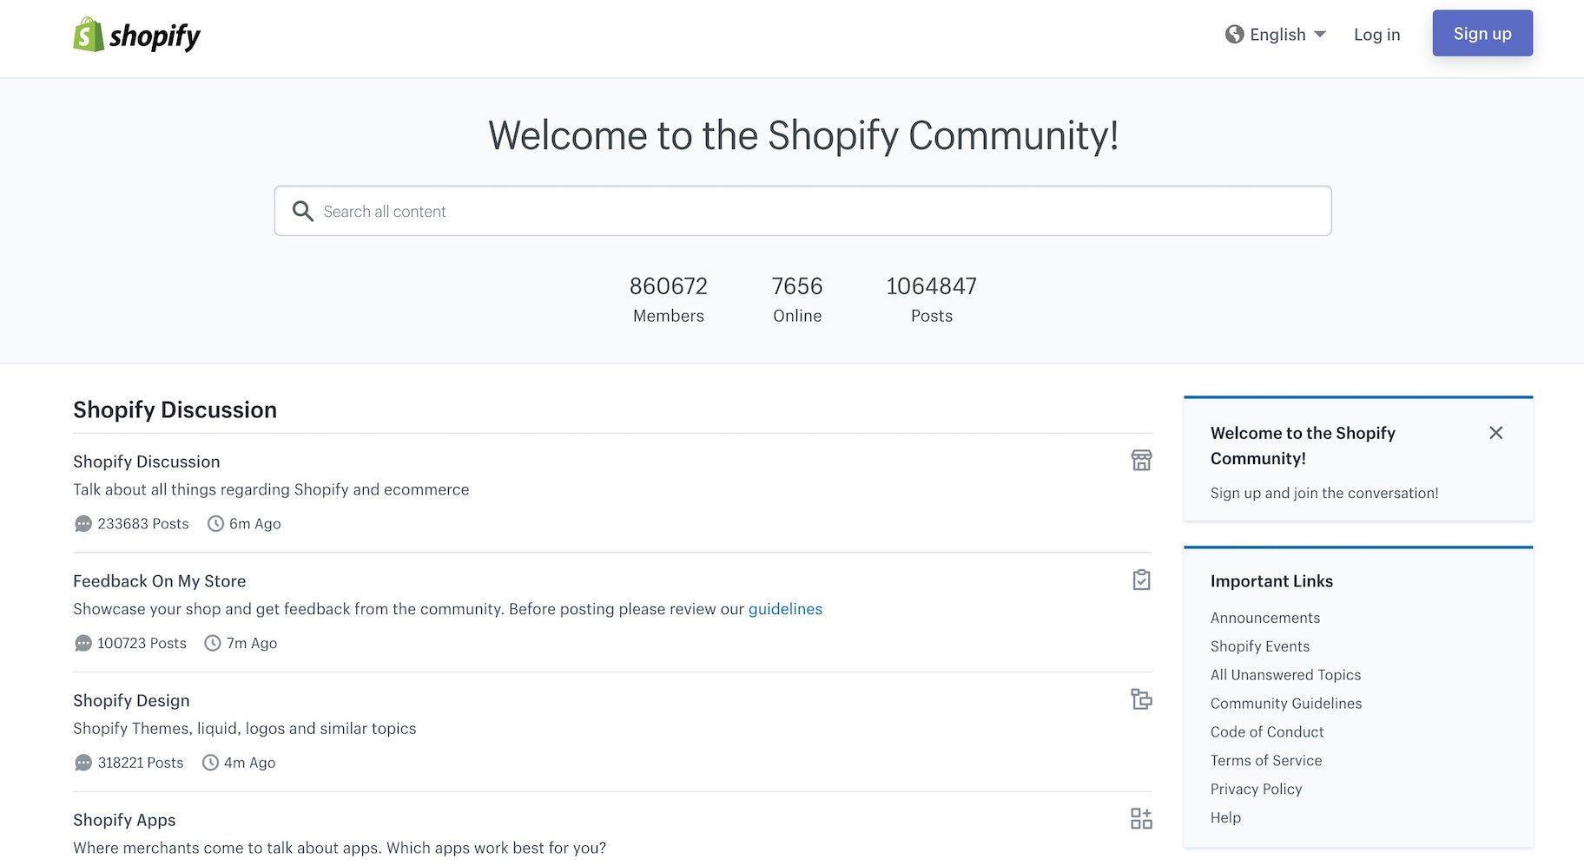
Task: Click the clipboard icon beside Feedback On My Store
Action: [1140, 580]
